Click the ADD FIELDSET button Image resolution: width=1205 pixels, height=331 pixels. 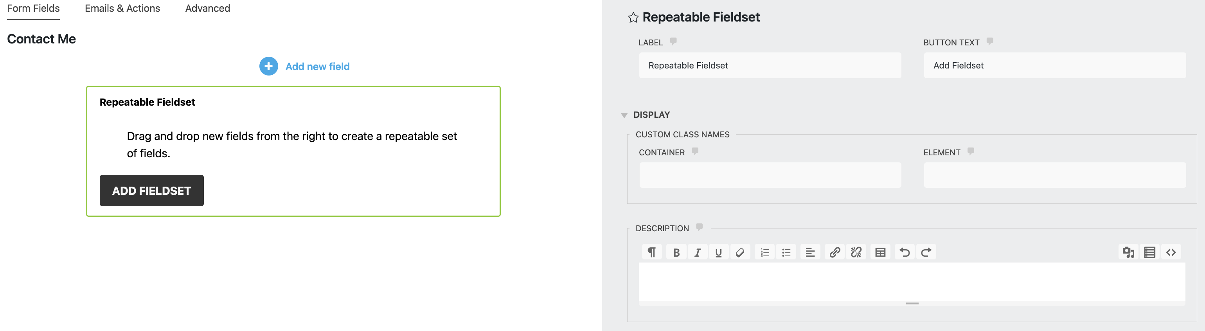click(x=151, y=190)
